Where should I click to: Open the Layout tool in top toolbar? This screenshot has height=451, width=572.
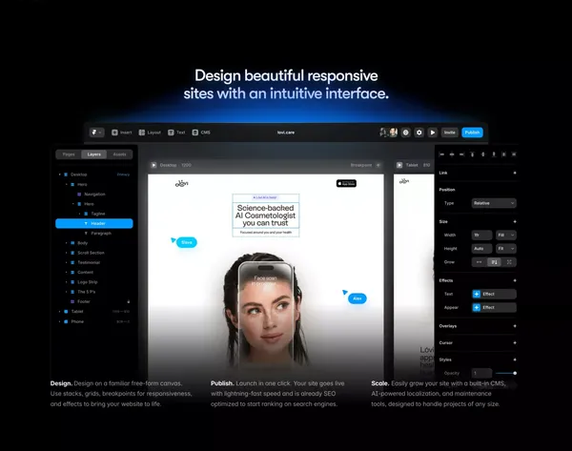(150, 133)
